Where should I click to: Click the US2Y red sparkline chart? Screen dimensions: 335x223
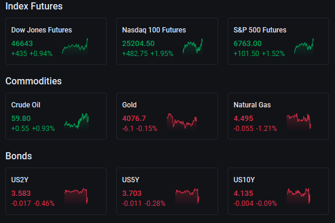point(76,197)
